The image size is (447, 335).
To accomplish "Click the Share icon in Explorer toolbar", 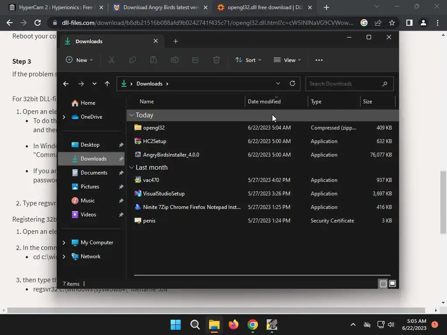I will coord(195,60).
